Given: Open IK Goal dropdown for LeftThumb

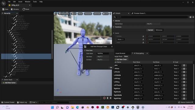Looking at the screenshot, I should pos(177,85).
